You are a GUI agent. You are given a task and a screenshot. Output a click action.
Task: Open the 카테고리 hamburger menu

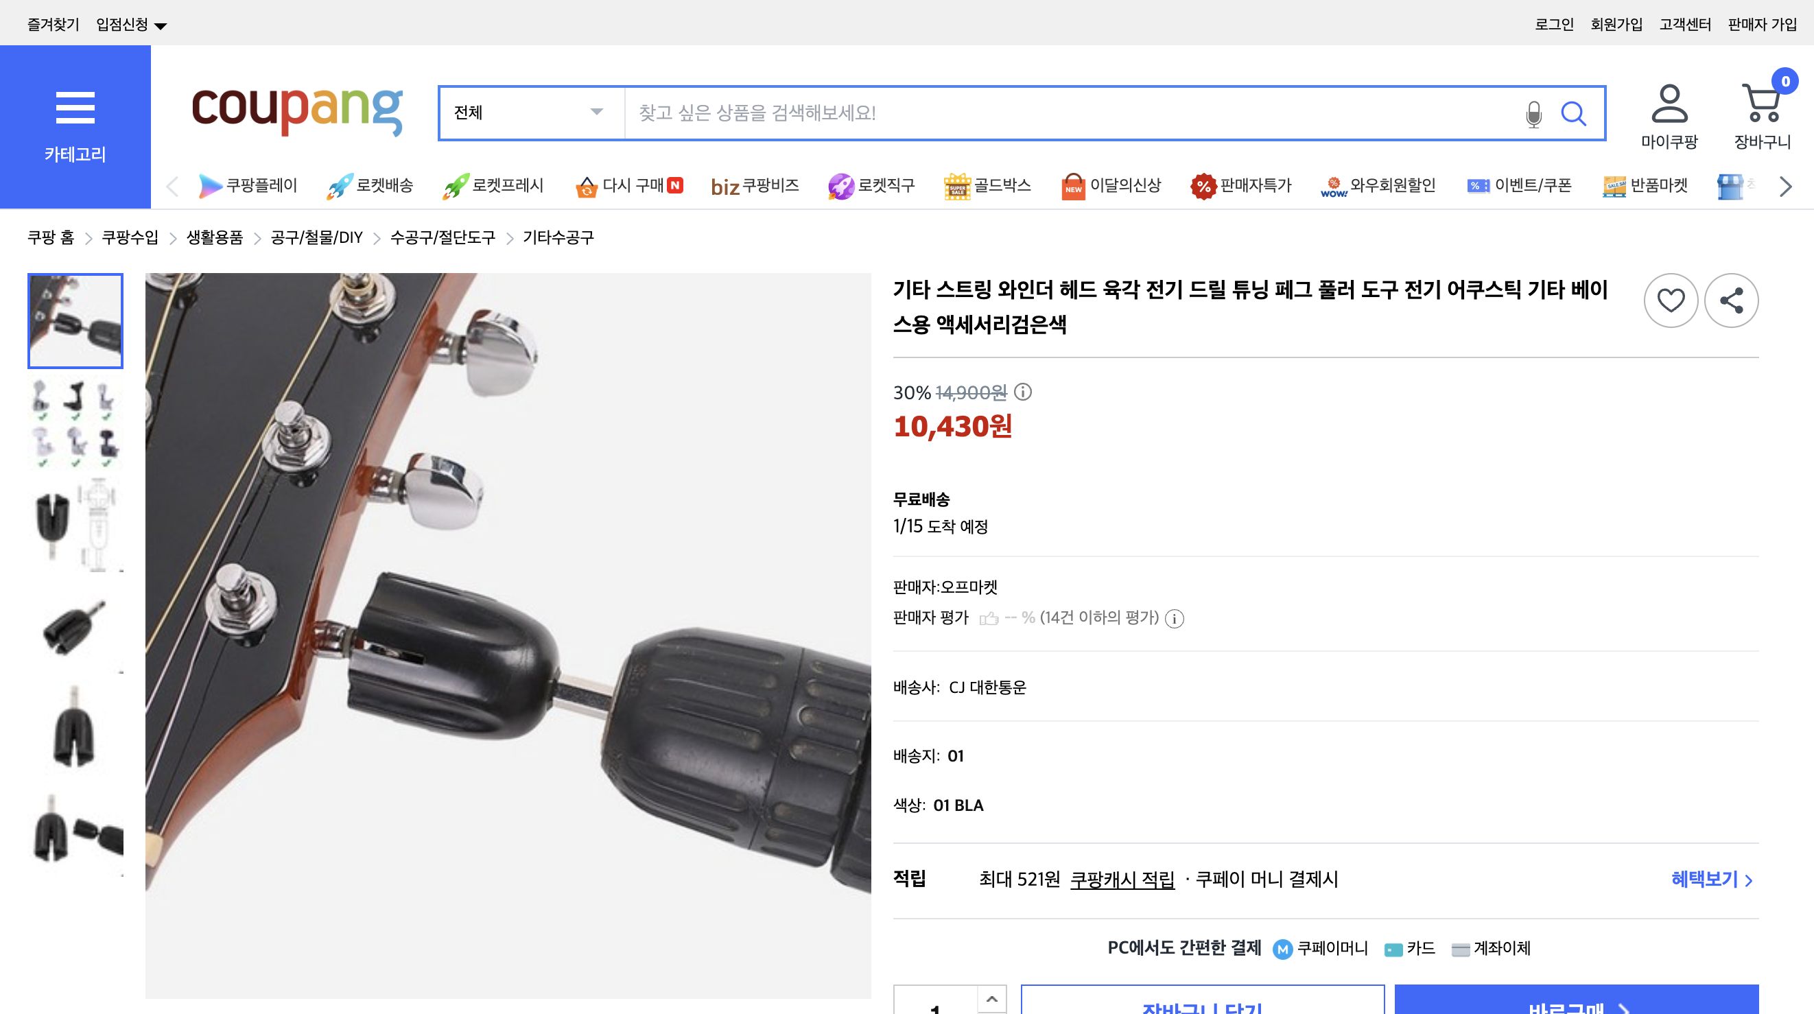[75, 107]
